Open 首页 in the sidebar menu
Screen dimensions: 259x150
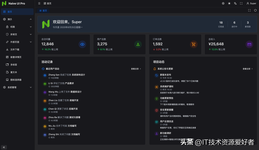[17, 12]
